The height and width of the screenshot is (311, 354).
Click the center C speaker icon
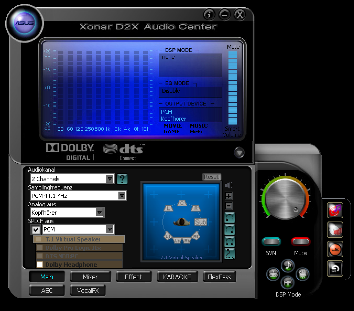pyautogui.click(x=182, y=203)
